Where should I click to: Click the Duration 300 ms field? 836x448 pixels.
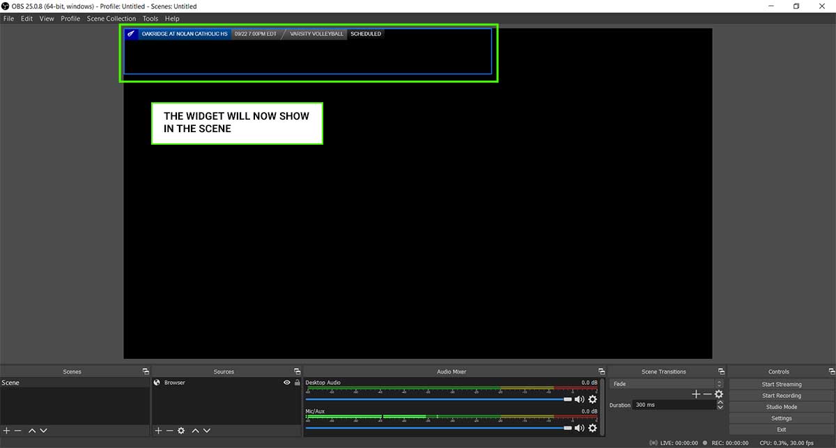674,405
